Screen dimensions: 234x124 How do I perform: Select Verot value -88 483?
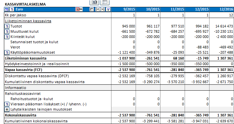[203, 47]
